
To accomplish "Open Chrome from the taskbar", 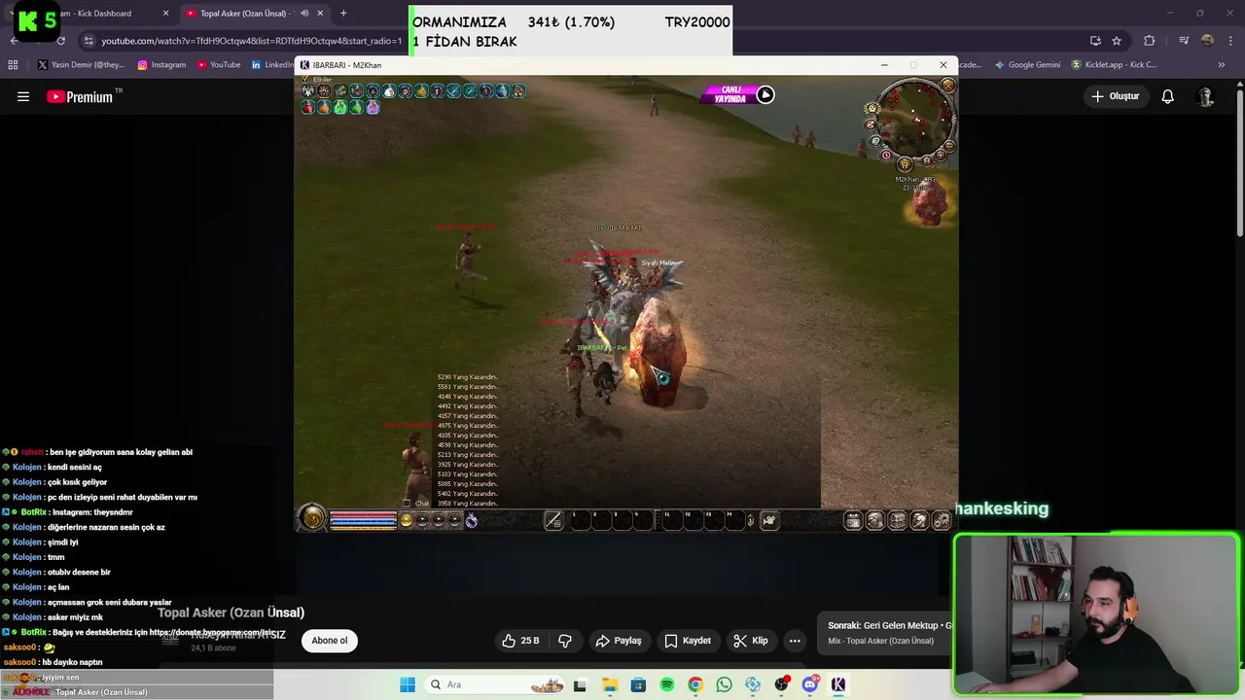I will [x=695, y=684].
